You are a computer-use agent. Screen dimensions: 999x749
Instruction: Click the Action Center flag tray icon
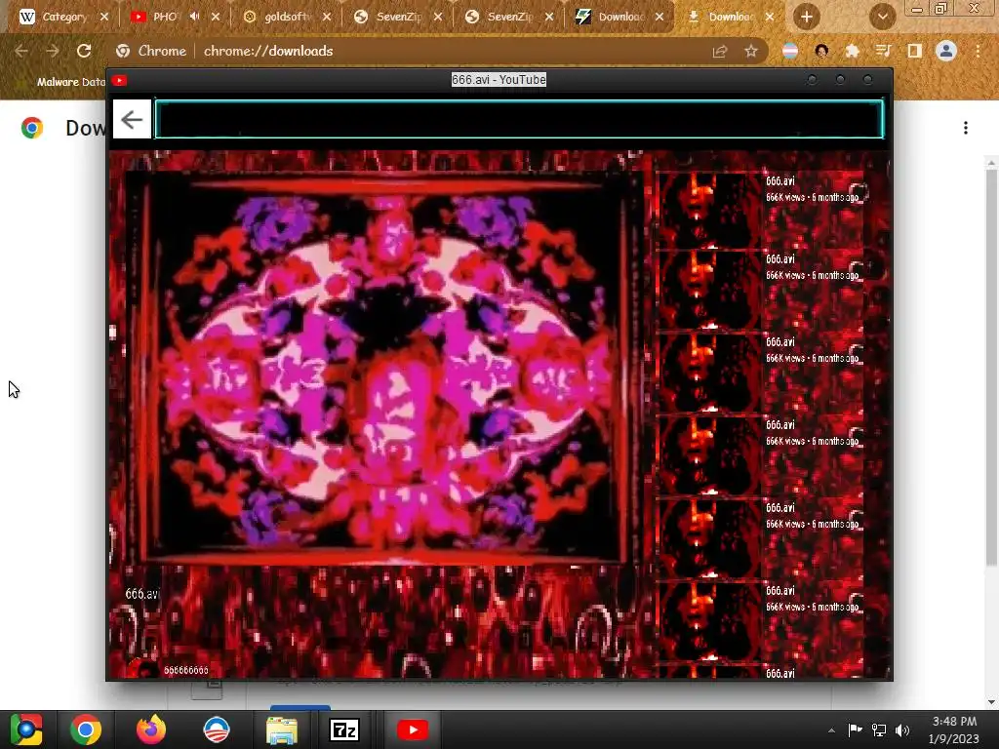point(855,729)
